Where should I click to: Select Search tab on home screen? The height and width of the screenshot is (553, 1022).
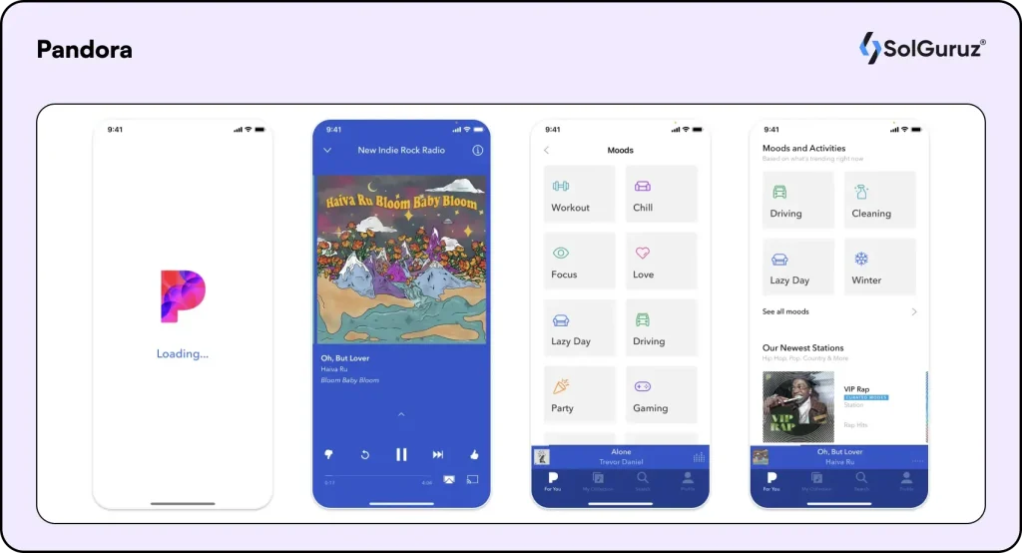point(861,481)
